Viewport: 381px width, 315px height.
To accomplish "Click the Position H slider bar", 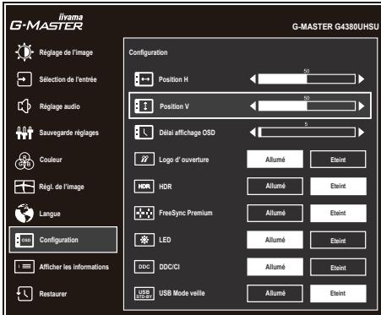I will (307, 79).
